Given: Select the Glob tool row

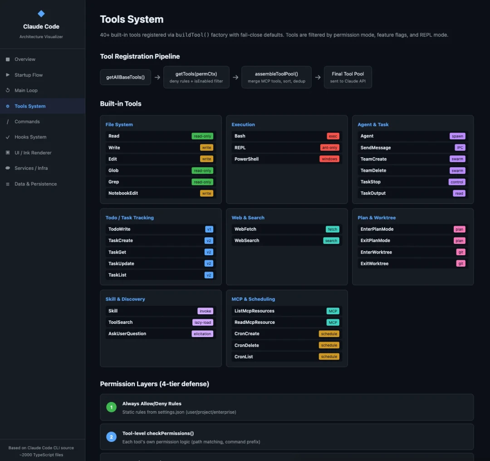Looking at the screenshot, I should tap(161, 170).
